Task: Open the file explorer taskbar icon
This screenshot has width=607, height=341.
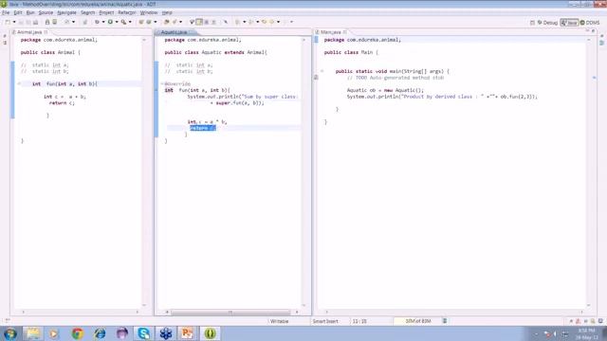Action: 33,333
